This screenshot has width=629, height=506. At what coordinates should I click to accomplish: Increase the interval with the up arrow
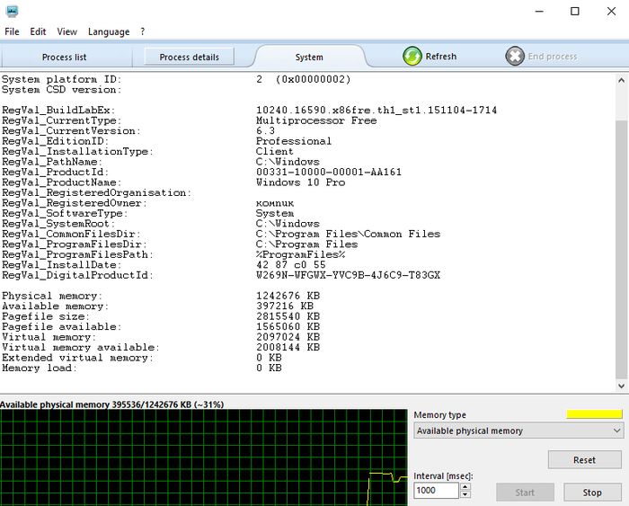pyautogui.click(x=465, y=488)
